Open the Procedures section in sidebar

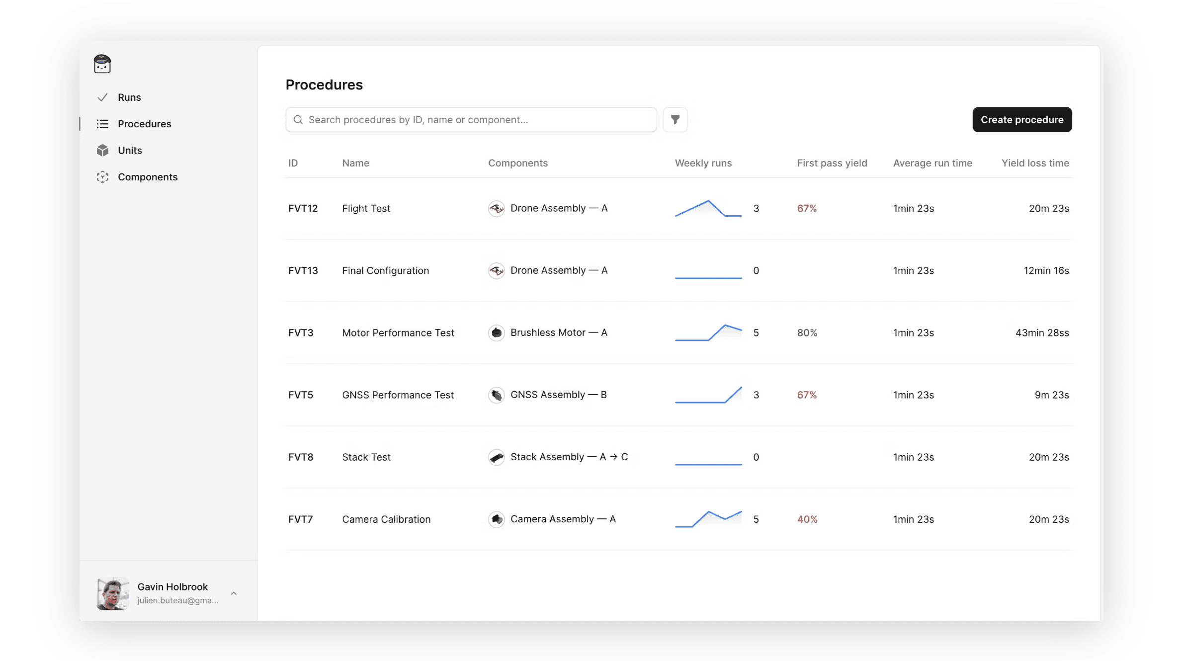pos(144,124)
